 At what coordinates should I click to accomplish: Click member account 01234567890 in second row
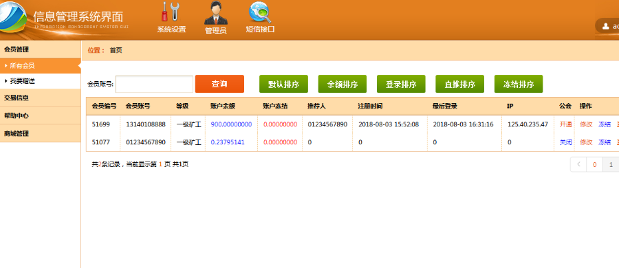(x=146, y=142)
